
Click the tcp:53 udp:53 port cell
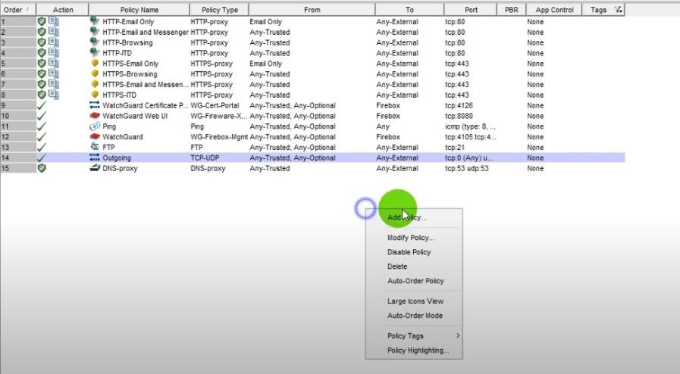tap(467, 168)
